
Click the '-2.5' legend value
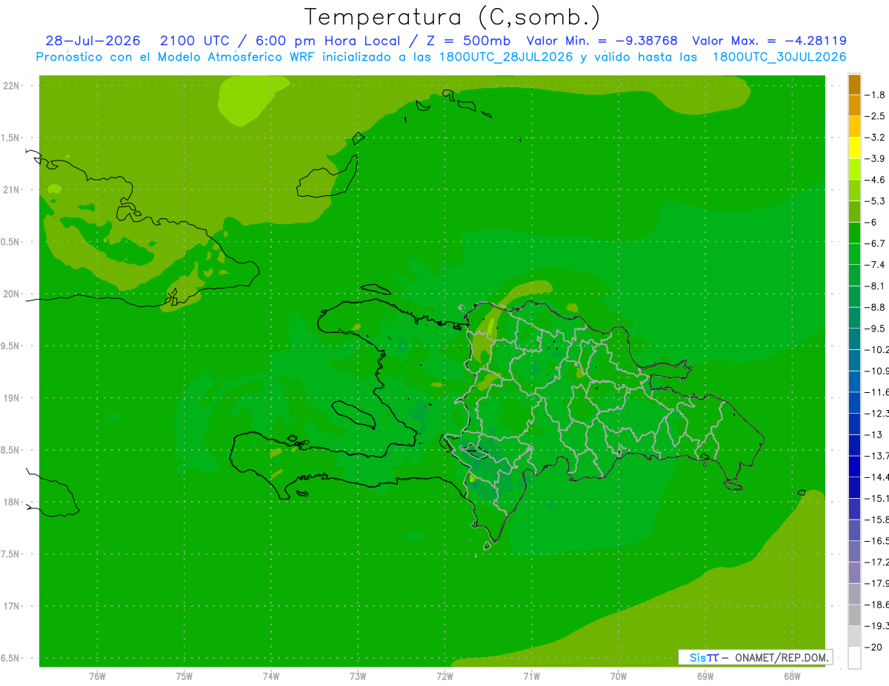(x=875, y=116)
